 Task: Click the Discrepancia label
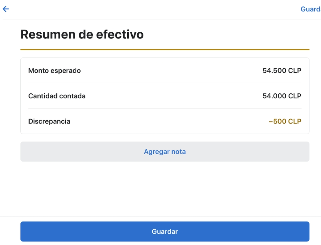click(x=49, y=121)
